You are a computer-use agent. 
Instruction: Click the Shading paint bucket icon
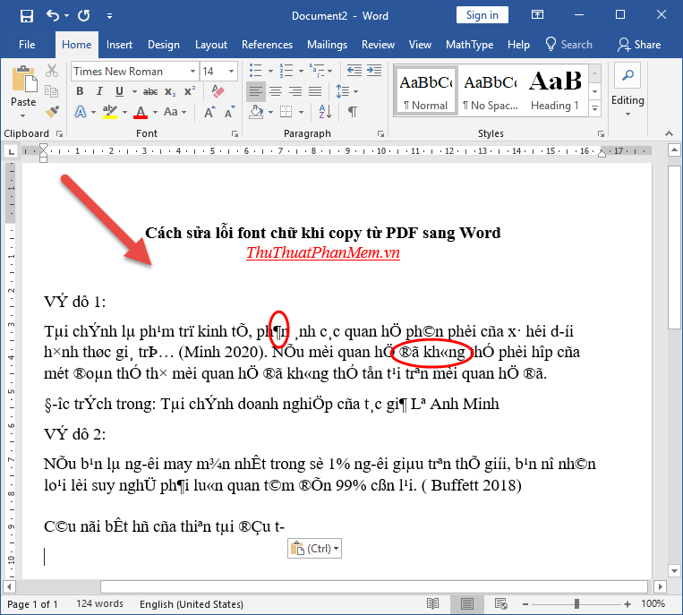pyautogui.click(x=256, y=112)
